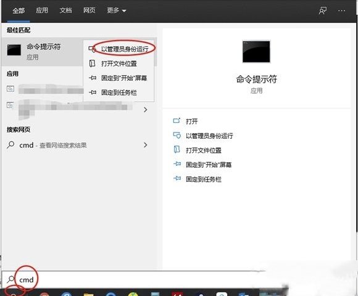Image resolution: width=358 pixels, height=296 pixels.
Task: Click 打开文件位置 in the right panel
Action: tap(204, 150)
